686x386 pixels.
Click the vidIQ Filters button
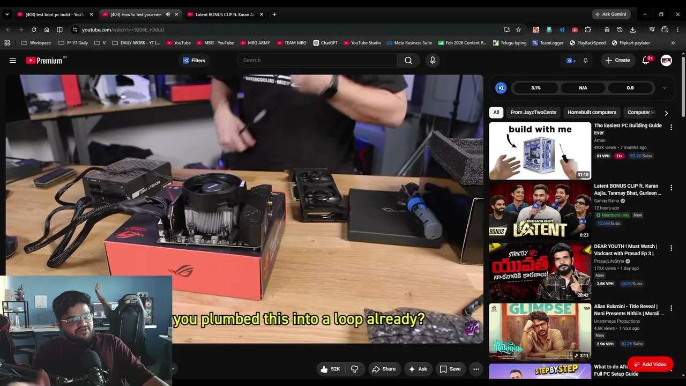[194, 61]
